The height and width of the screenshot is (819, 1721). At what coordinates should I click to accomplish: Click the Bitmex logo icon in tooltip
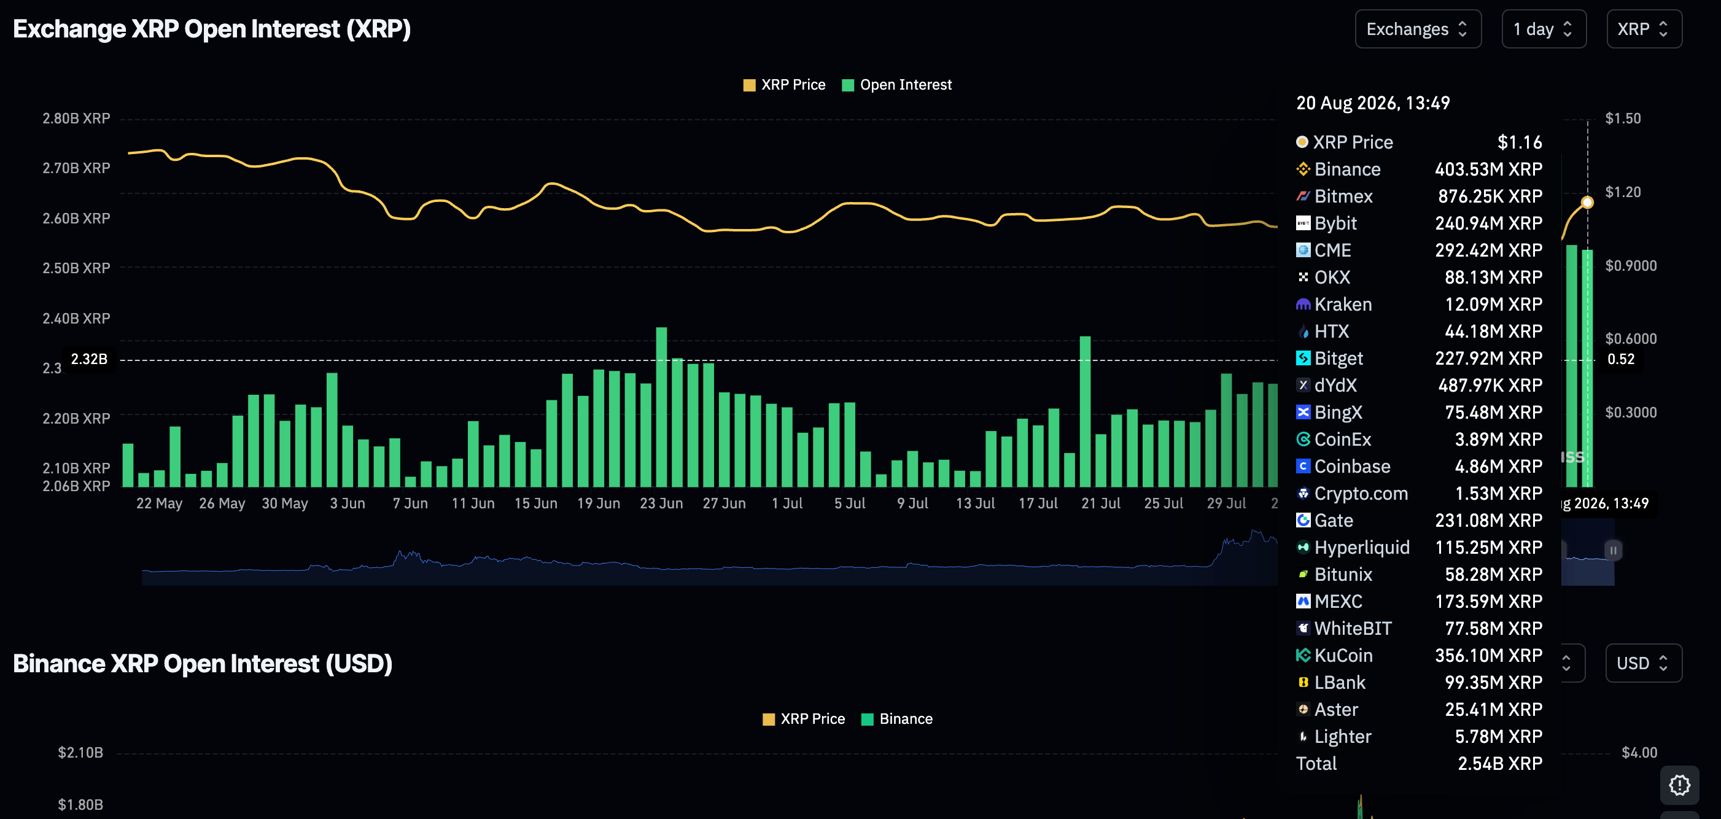[x=1303, y=196]
